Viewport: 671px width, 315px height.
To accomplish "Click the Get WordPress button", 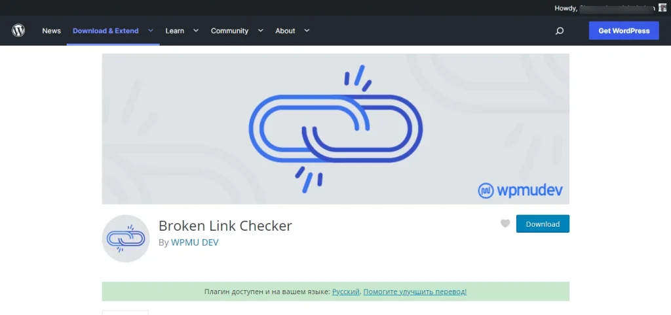I will [624, 31].
